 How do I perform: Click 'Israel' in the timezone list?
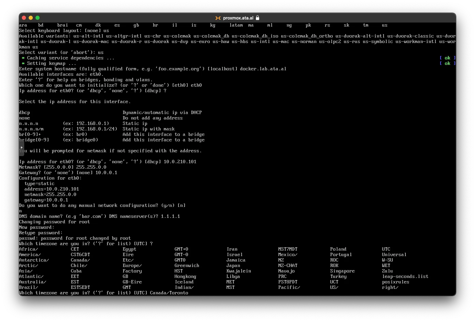click(x=235, y=255)
